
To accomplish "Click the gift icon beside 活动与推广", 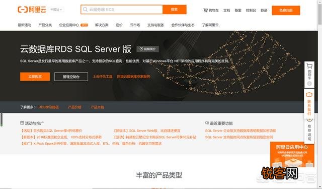I will [22, 123].
